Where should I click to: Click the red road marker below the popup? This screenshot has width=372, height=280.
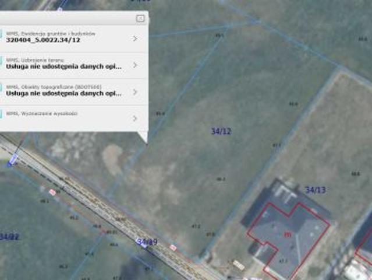pyautogui.click(x=52, y=191)
